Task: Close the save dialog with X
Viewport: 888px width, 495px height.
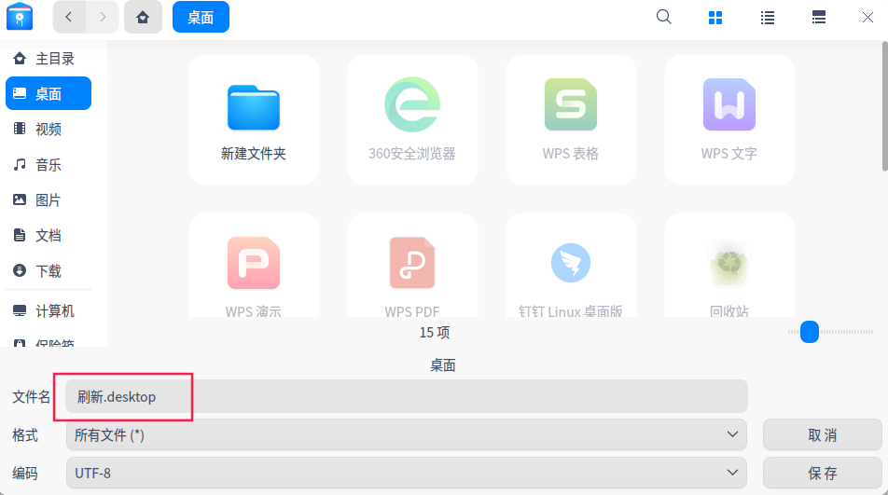Action: [x=867, y=18]
